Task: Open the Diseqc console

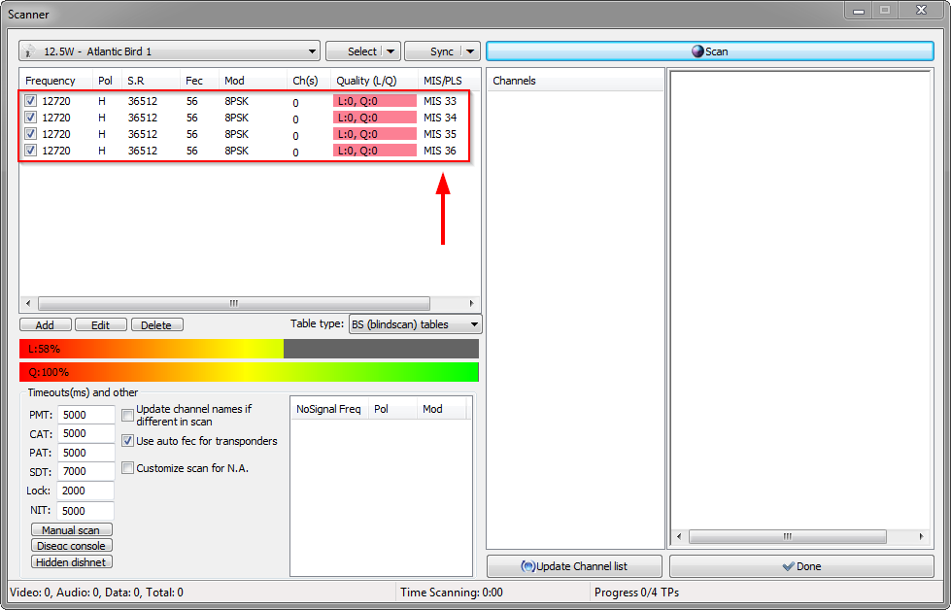Action: [x=72, y=546]
